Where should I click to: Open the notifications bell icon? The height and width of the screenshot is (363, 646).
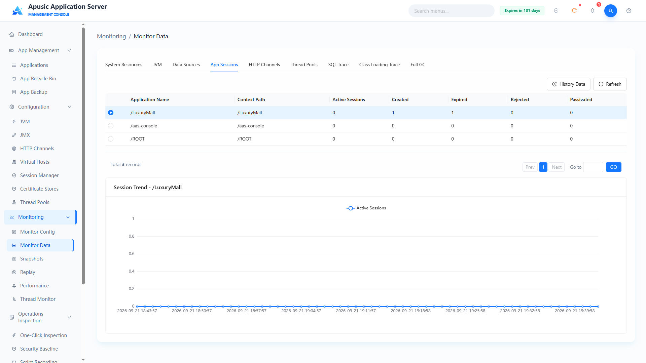pos(593,11)
